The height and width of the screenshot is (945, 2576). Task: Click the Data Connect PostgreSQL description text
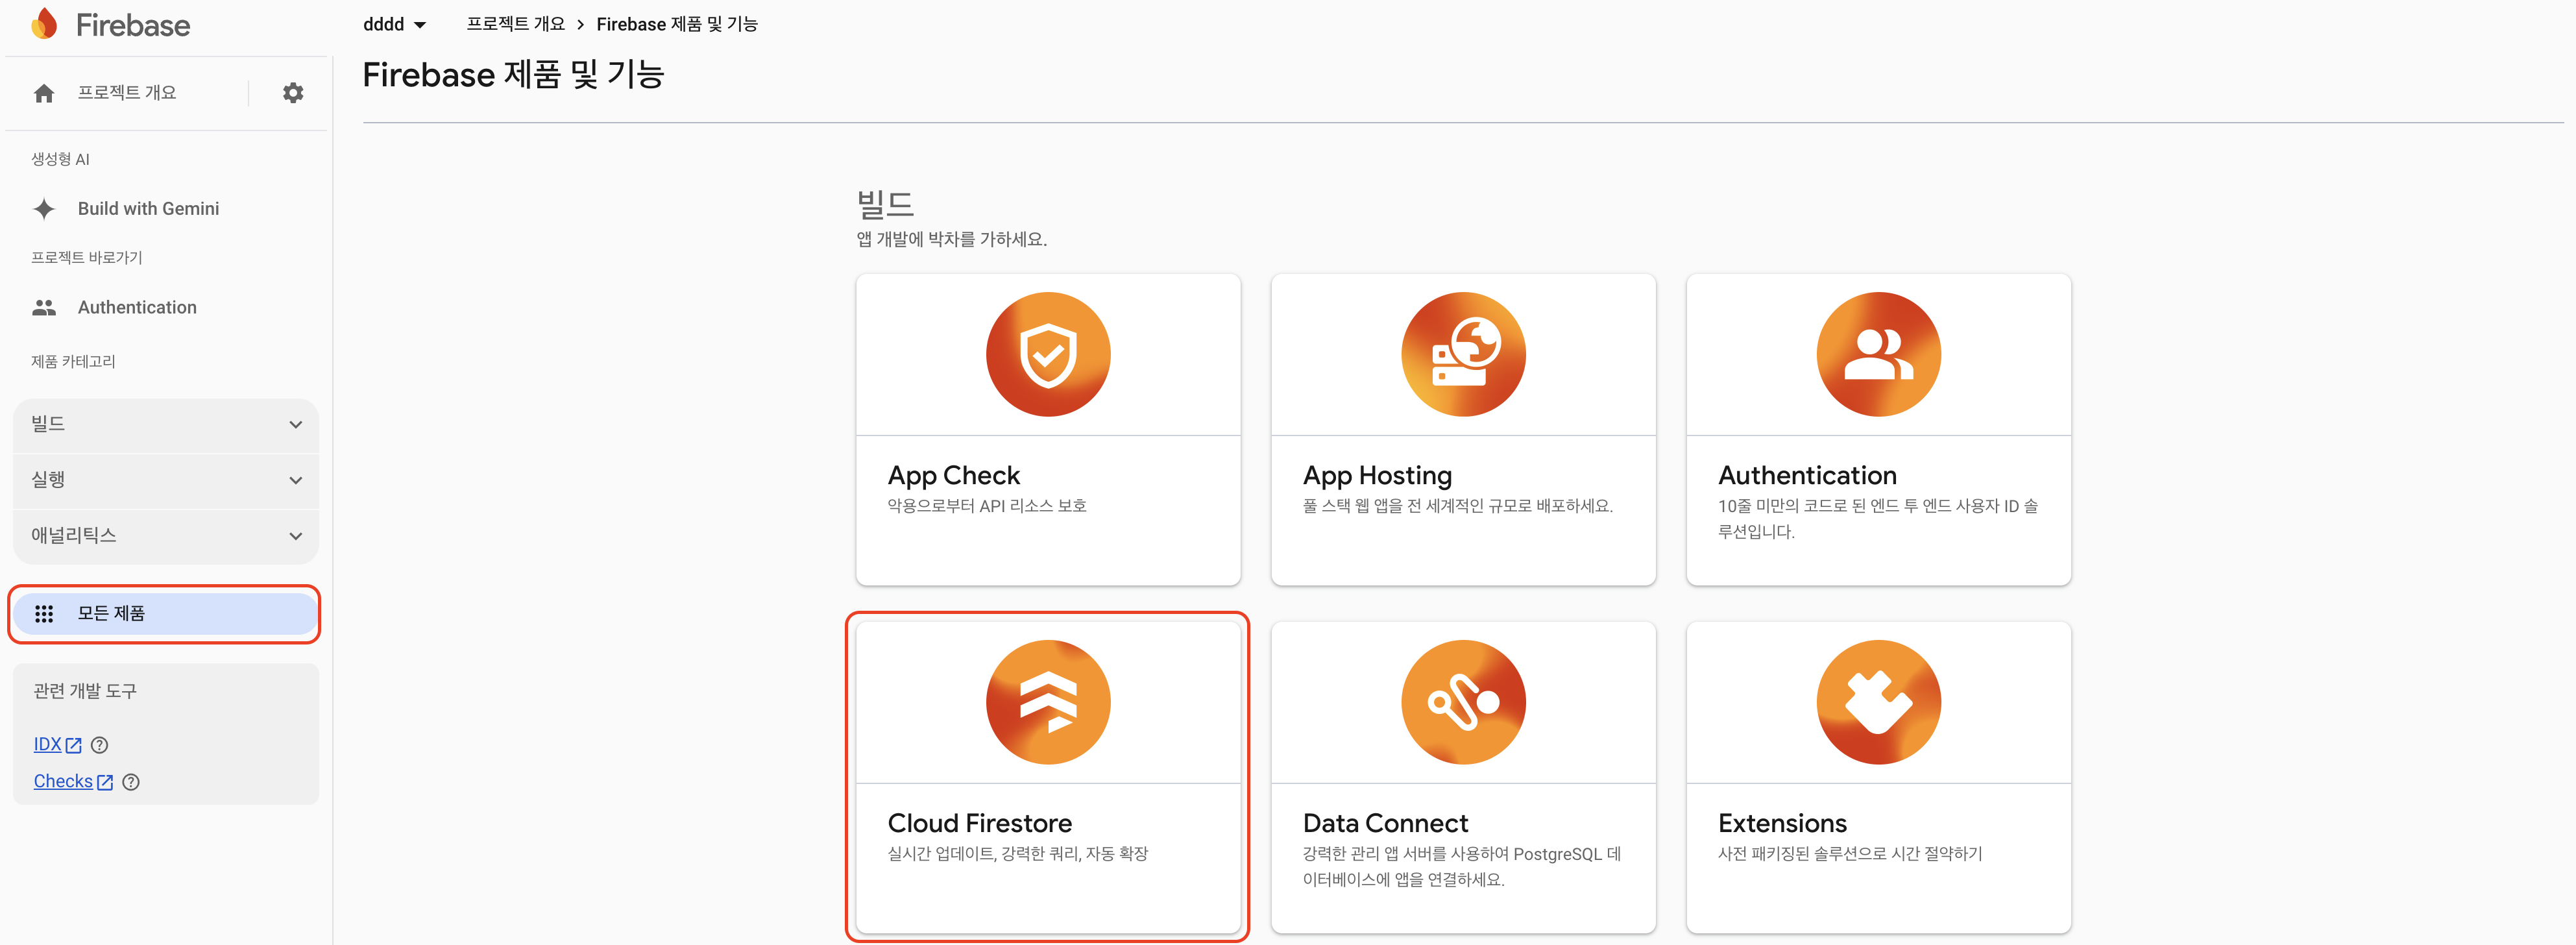(x=1462, y=867)
